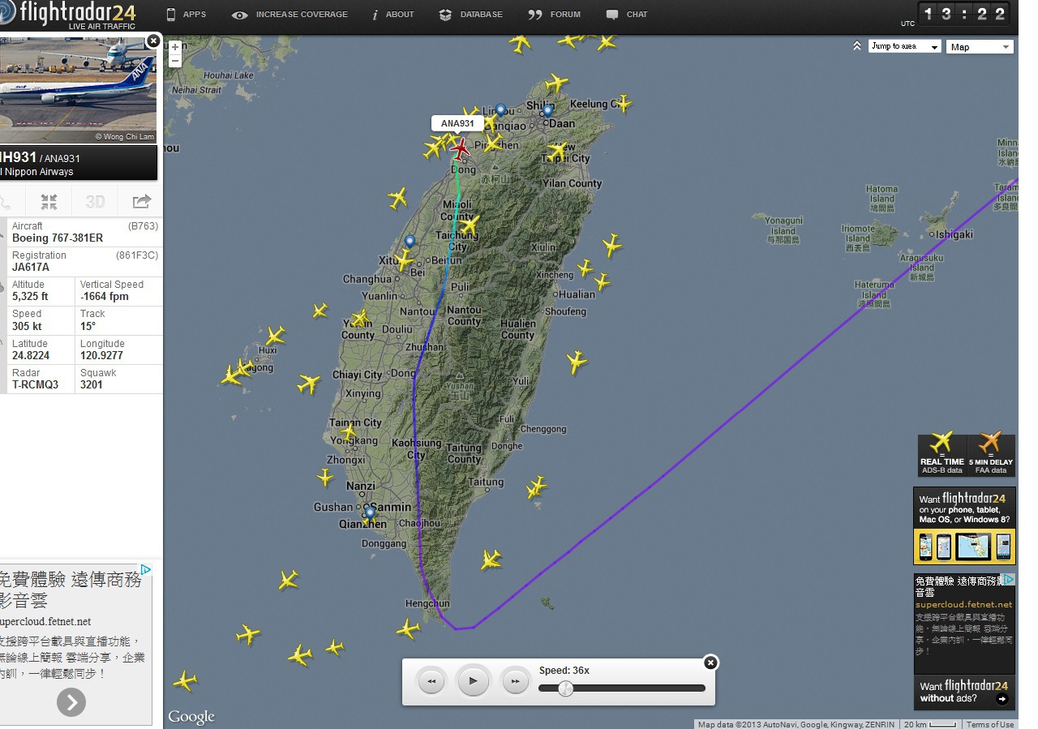Select the yellow plane offshore west of Miaoli
This screenshot has height=729, width=1038.
click(397, 197)
